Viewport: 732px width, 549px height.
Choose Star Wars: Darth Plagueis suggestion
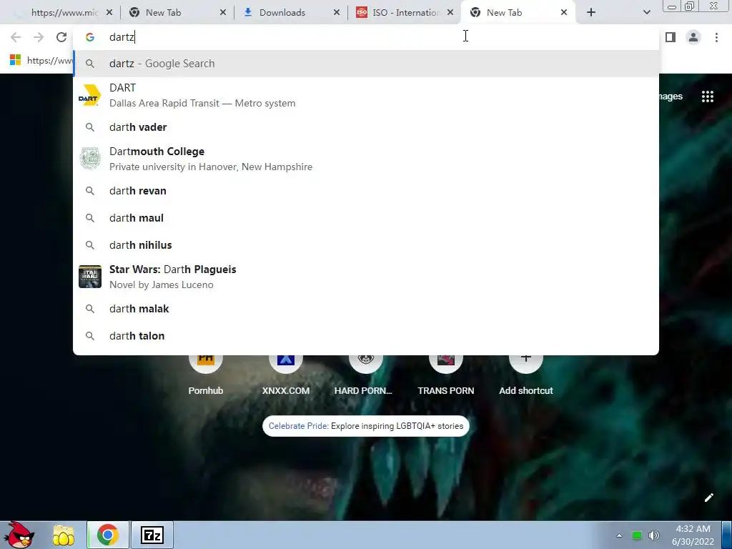click(x=366, y=277)
